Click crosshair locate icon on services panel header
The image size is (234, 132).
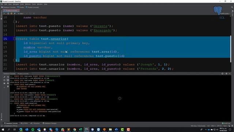[222, 74]
